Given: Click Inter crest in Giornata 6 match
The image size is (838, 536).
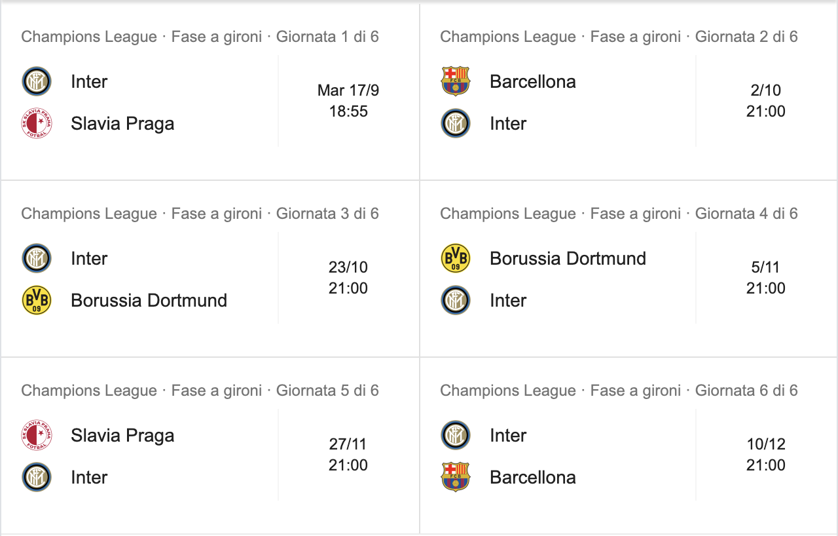Looking at the screenshot, I should tap(456, 435).
